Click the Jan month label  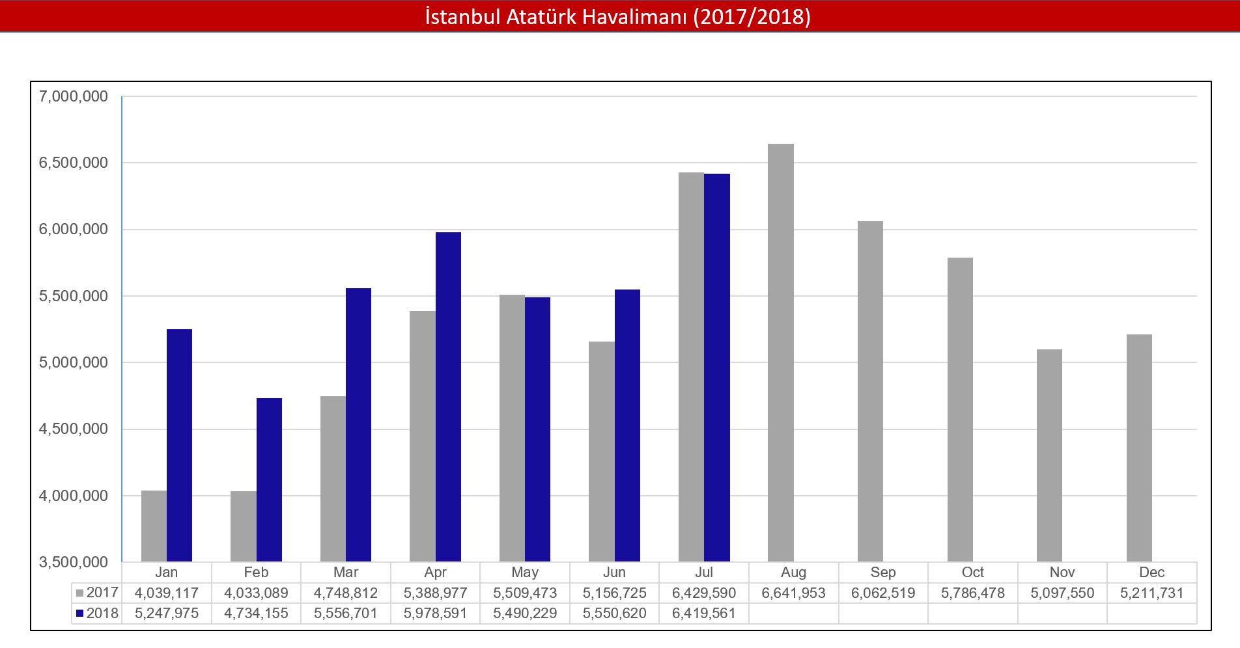[167, 573]
